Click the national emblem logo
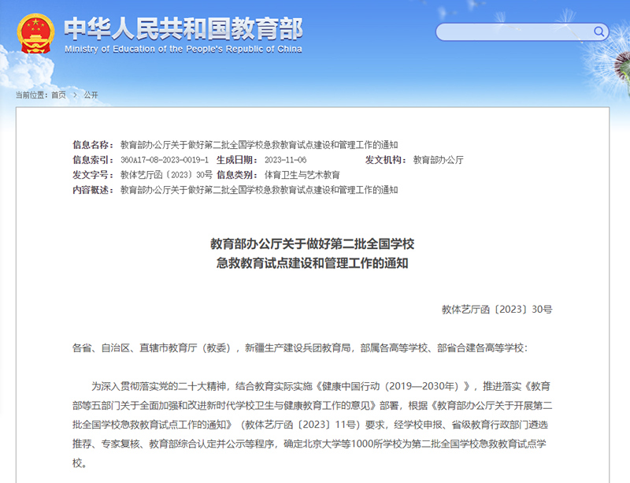The height and width of the screenshot is (483, 630). pos(35,32)
